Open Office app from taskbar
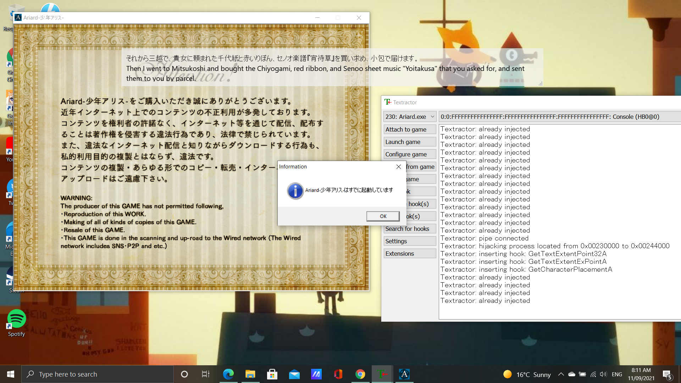 tap(338, 374)
